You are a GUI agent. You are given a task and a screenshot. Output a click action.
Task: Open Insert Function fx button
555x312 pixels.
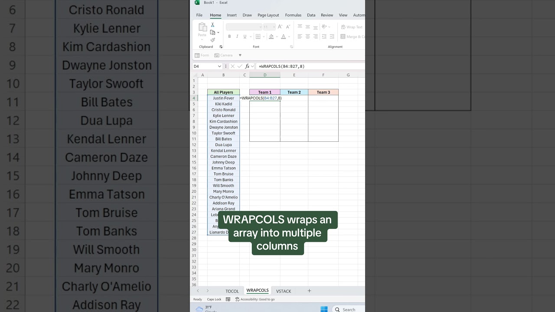pos(248,66)
